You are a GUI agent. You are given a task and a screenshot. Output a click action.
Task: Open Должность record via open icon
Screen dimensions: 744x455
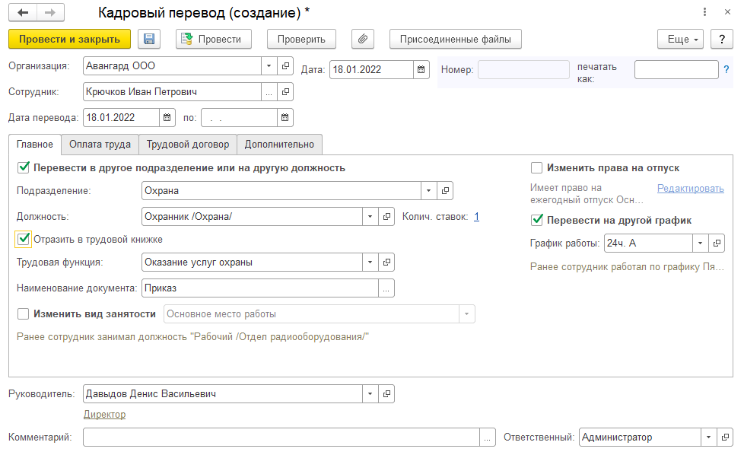[x=386, y=217]
